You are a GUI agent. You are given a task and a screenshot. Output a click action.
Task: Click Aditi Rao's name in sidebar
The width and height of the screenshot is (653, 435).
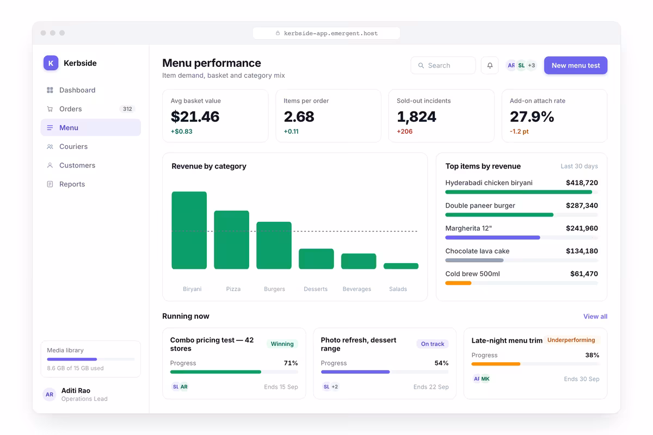click(76, 390)
